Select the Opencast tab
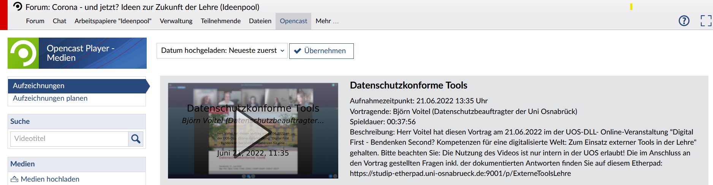Image resolution: width=713 pixels, height=185 pixels. click(x=293, y=21)
